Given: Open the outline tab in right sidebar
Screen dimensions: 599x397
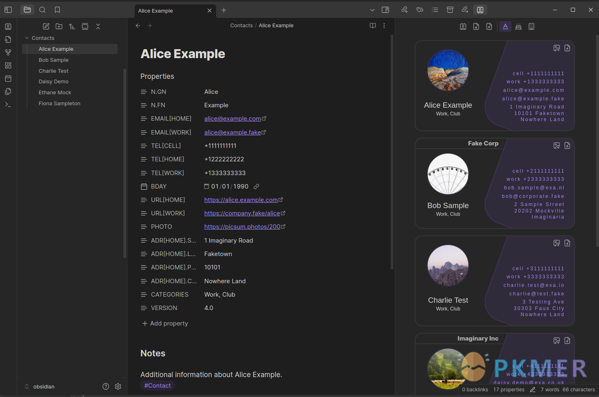Looking at the screenshot, I should coord(435,10).
